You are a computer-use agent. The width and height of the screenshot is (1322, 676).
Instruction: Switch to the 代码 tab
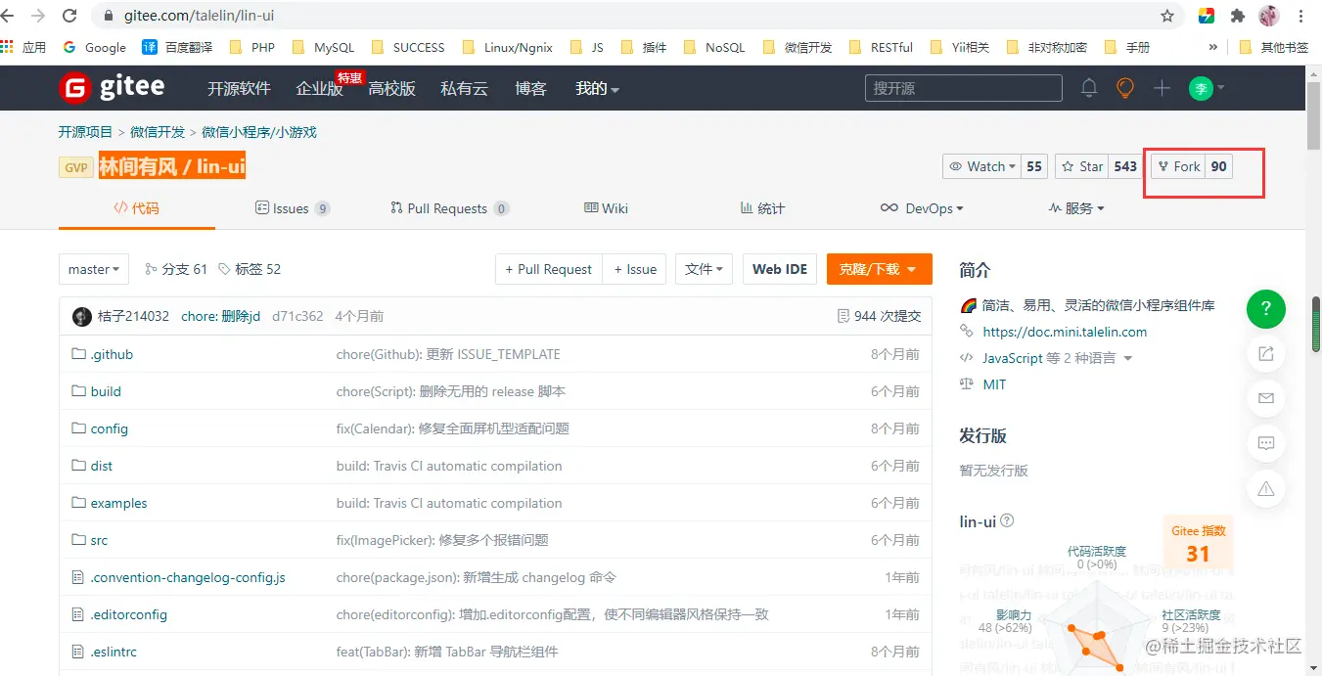(x=137, y=208)
